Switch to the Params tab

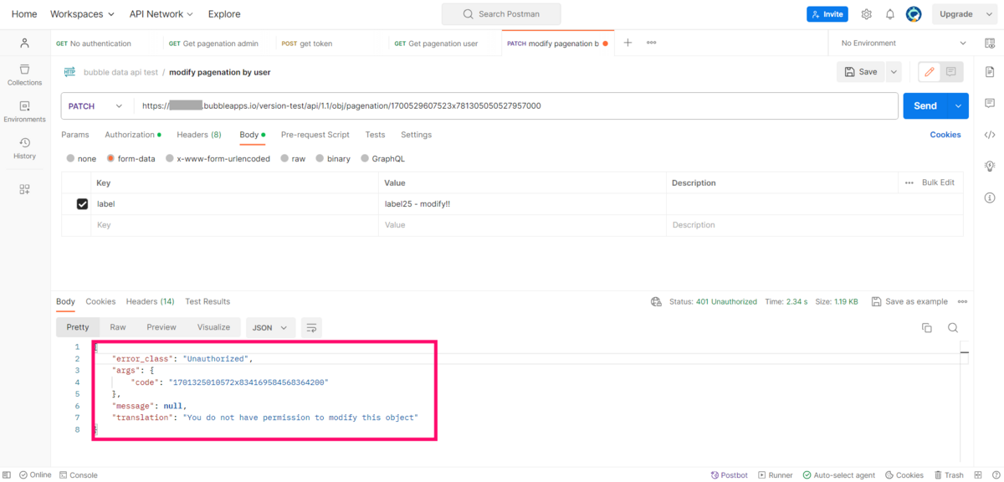[75, 135]
